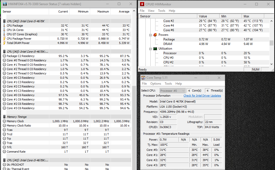275x170 pixels.
Task: Click the Average column header in HWiNFO64
Action: click(121, 12)
